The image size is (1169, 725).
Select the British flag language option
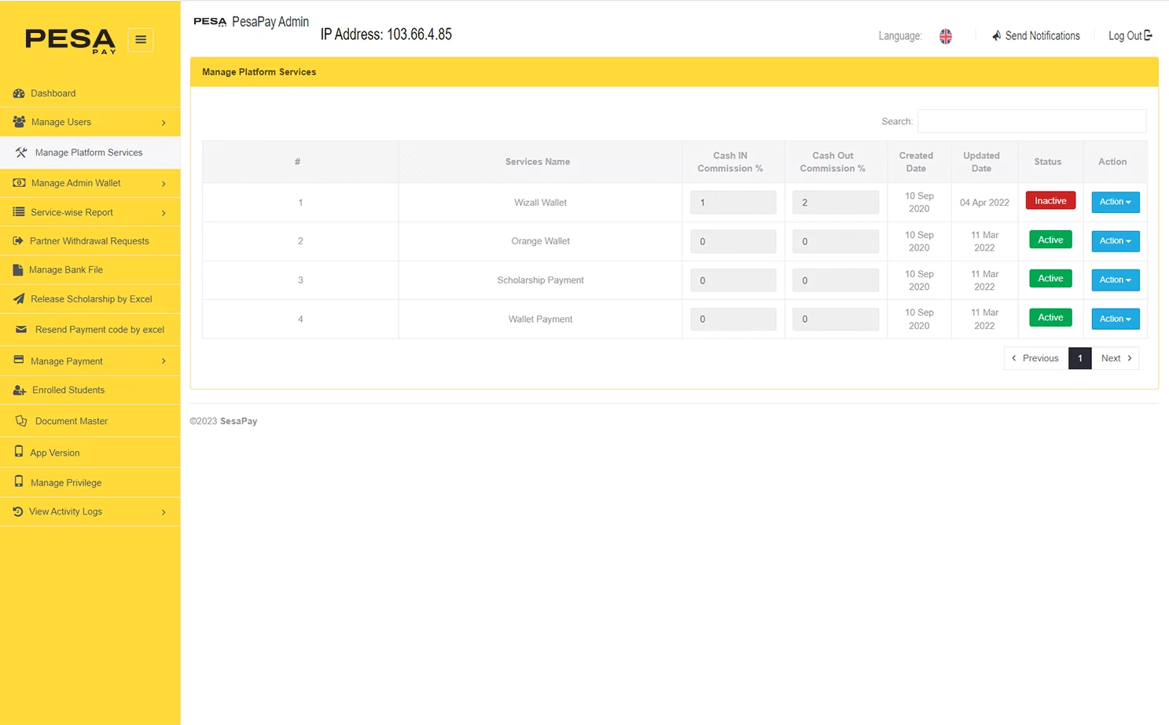945,35
